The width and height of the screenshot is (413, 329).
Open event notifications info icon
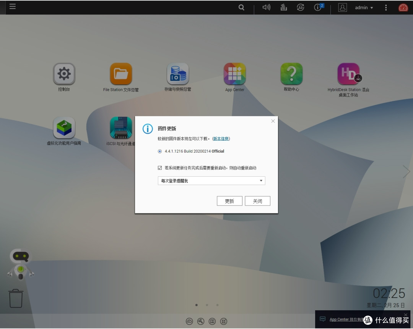(x=319, y=7)
